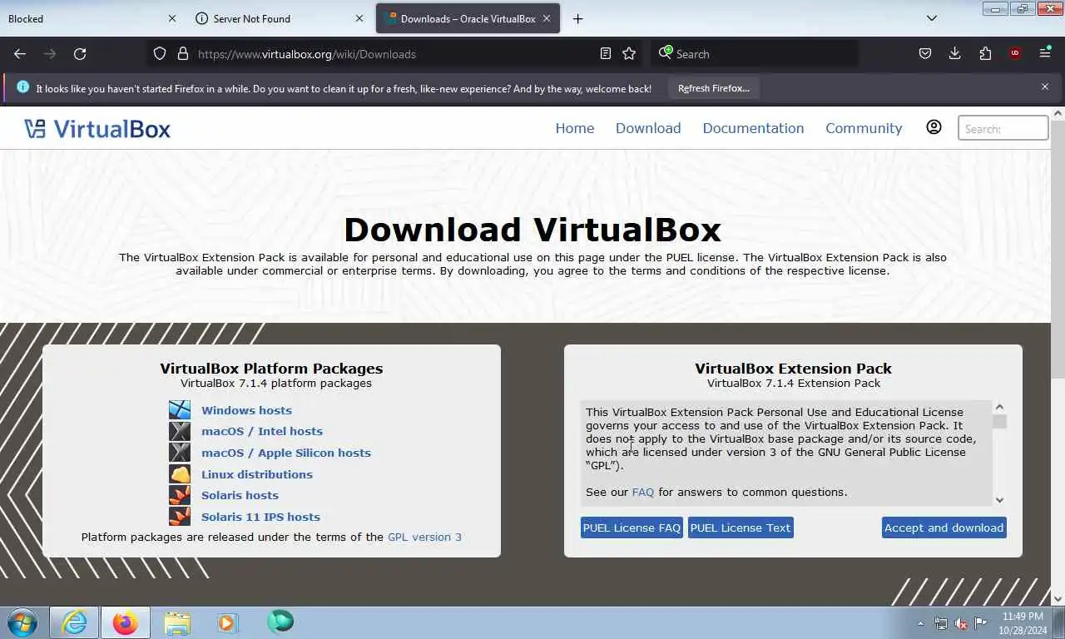This screenshot has height=639, width=1065.
Task: Click the network icon in system tray
Action: point(941,623)
